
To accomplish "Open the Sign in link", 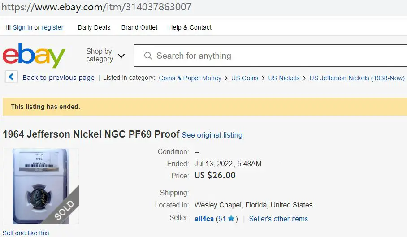I will [22, 27].
